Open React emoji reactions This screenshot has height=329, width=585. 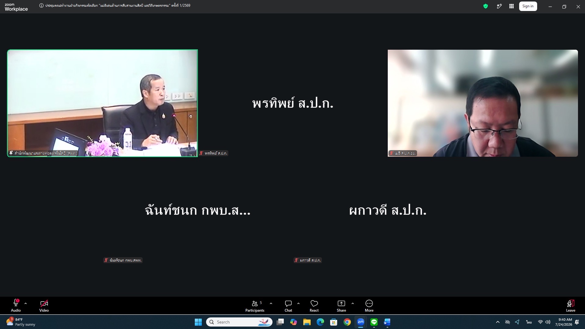(314, 306)
